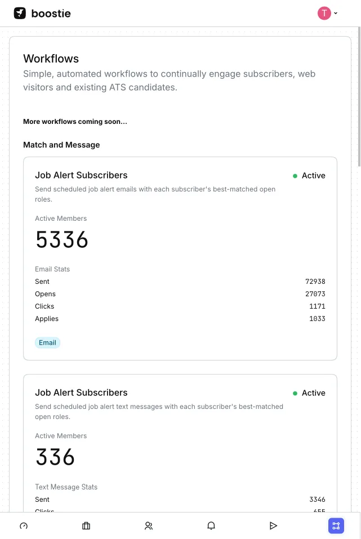Click the Active status on the email workflow
361x539 pixels.
coord(309,176)
